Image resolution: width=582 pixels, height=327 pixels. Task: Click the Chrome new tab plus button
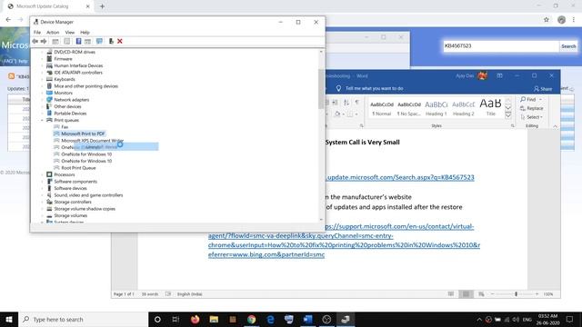pyautogui.click(x=102, y=6)
